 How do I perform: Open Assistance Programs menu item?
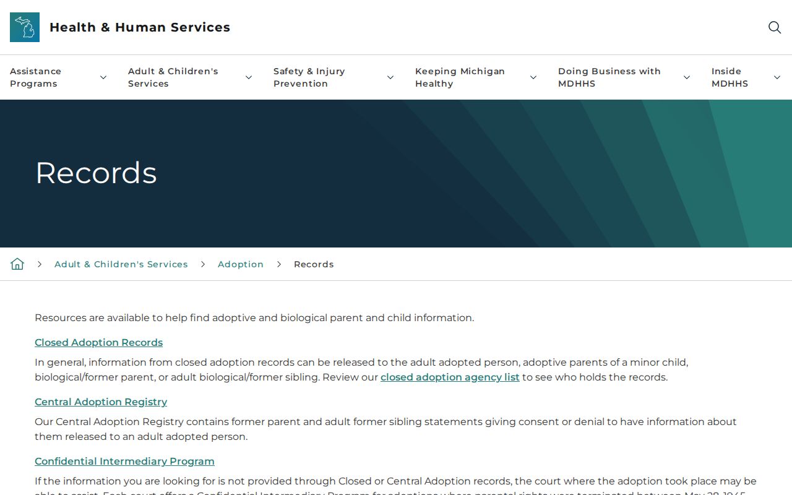point(35,77)
